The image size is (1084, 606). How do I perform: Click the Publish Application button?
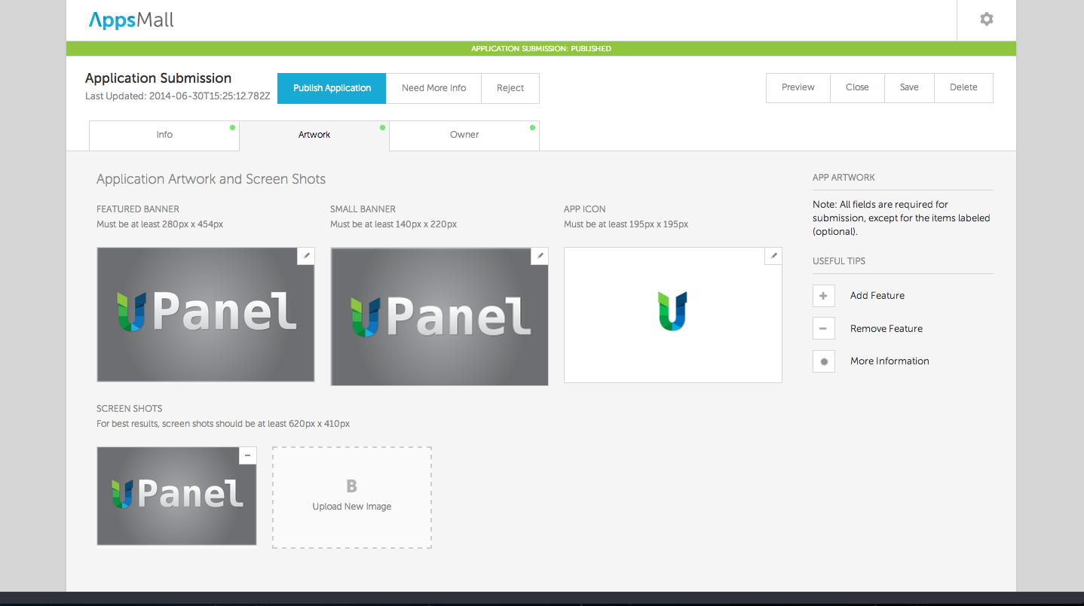pyautogui.click(x=332, y=88)
